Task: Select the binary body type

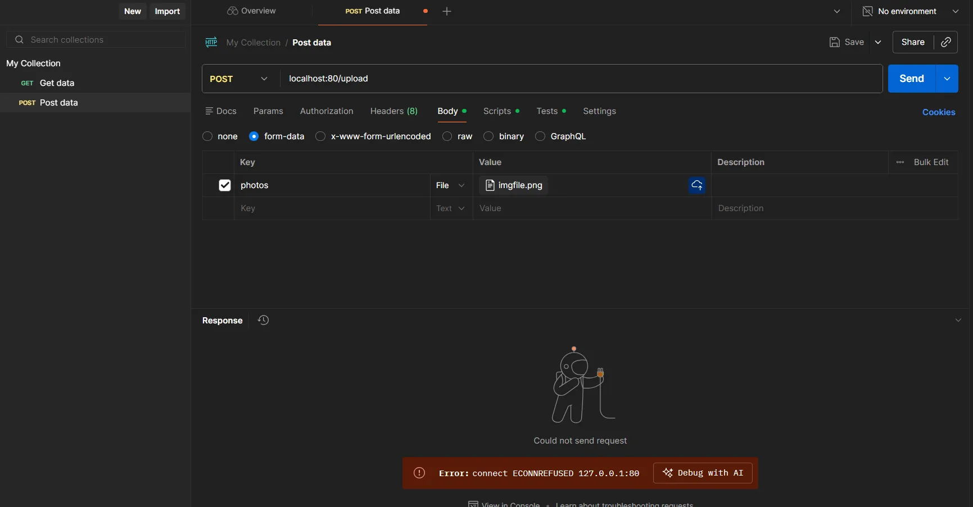Action: (x=488, y=136)
